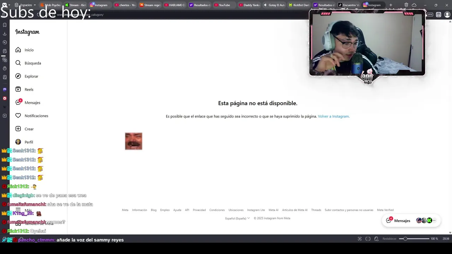Open the Meta footer link
The image size is (452, 254).
(125, 210)
